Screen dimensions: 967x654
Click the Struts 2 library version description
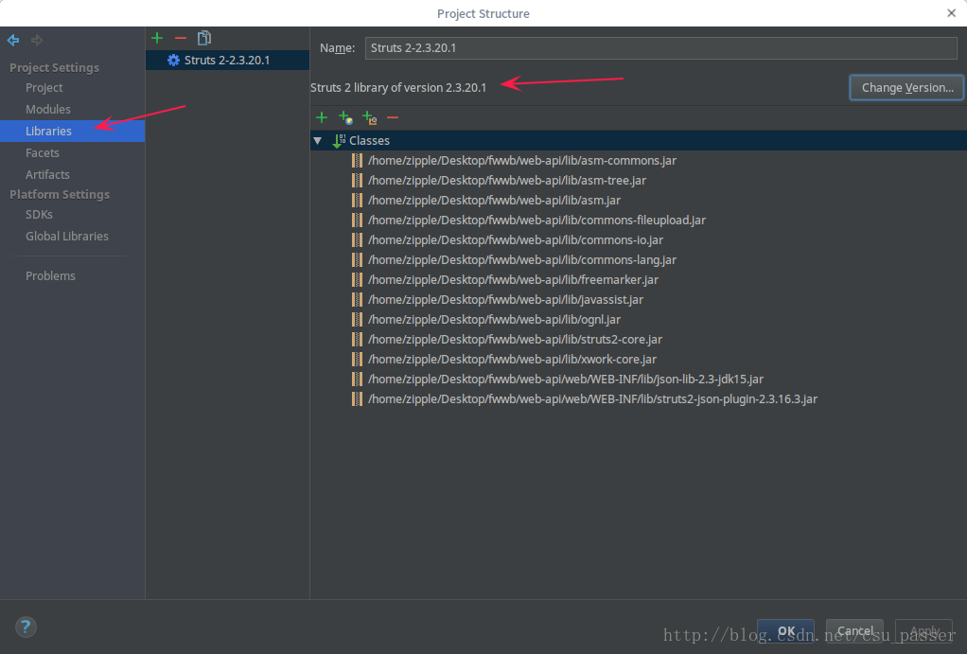(x=398, y=88)
